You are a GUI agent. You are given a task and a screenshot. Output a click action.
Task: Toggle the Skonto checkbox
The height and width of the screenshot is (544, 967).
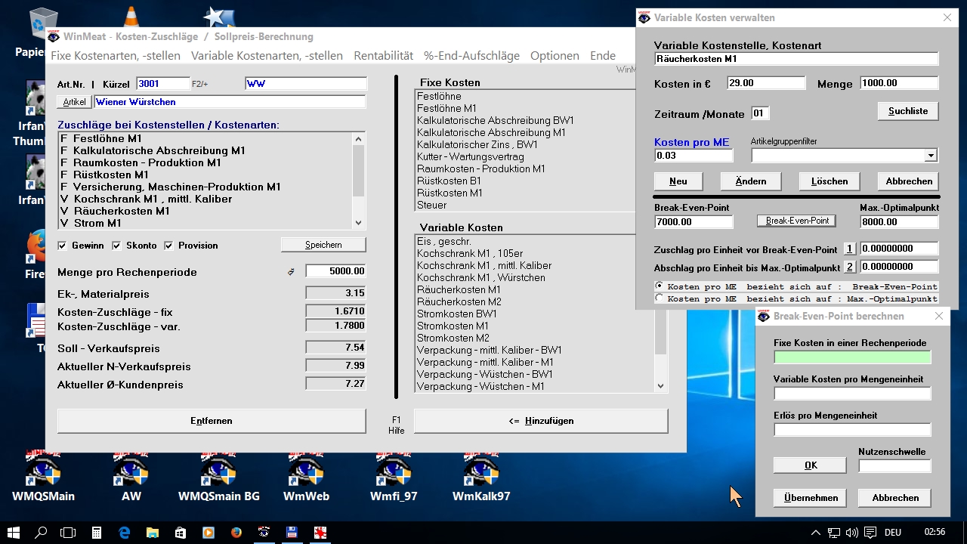pyautogui.click(x=117, y=246)
